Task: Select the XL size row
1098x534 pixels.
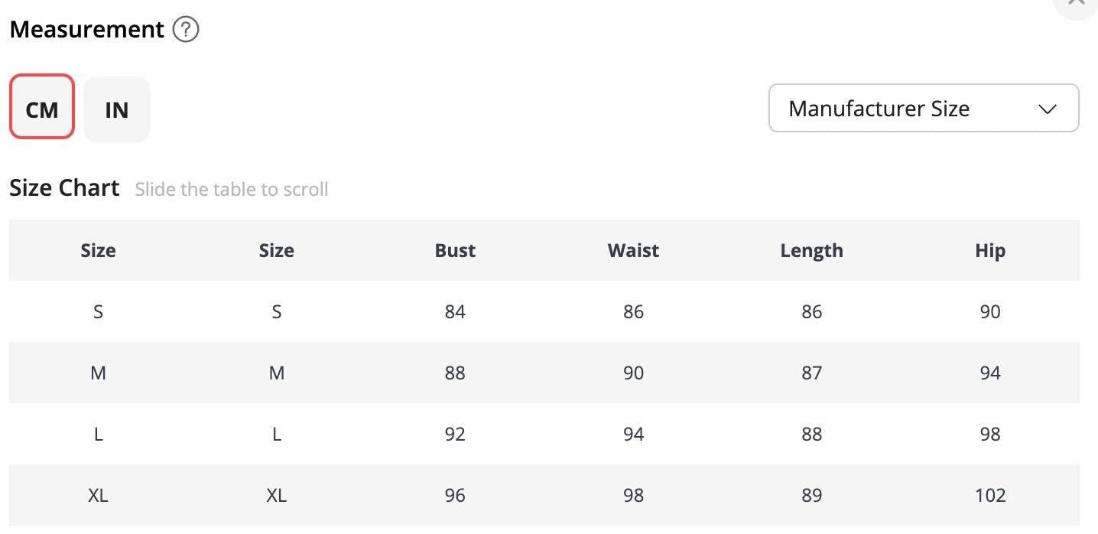Action: (98, 495)
